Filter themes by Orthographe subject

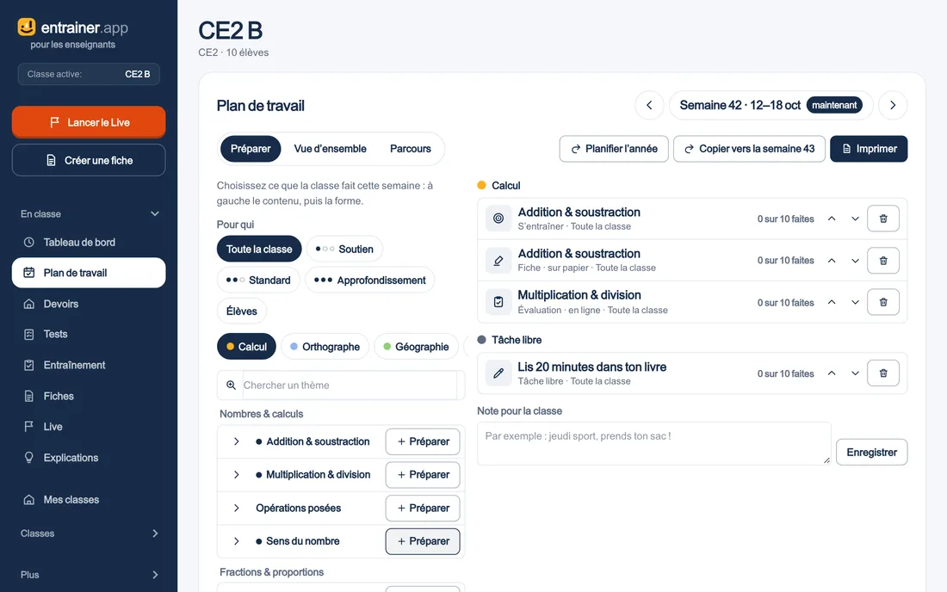coord(325,347)
